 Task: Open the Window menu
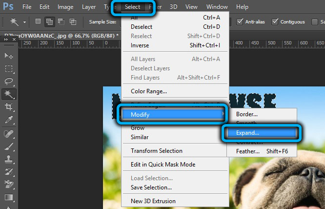217,7
